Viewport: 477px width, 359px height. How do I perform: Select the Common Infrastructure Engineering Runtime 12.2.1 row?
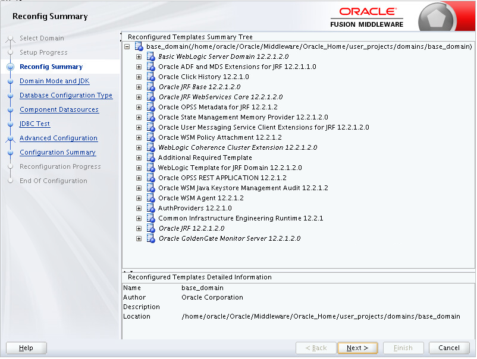tap(241, 218)
